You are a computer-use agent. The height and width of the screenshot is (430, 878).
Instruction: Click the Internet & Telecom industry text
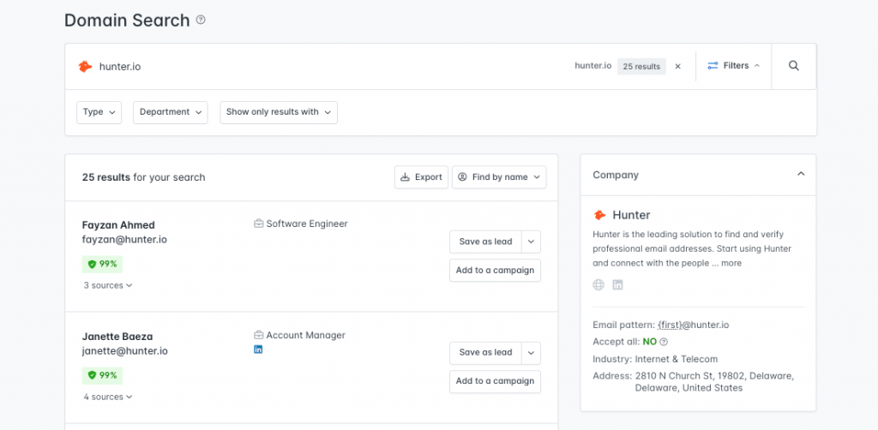(676, 359)
